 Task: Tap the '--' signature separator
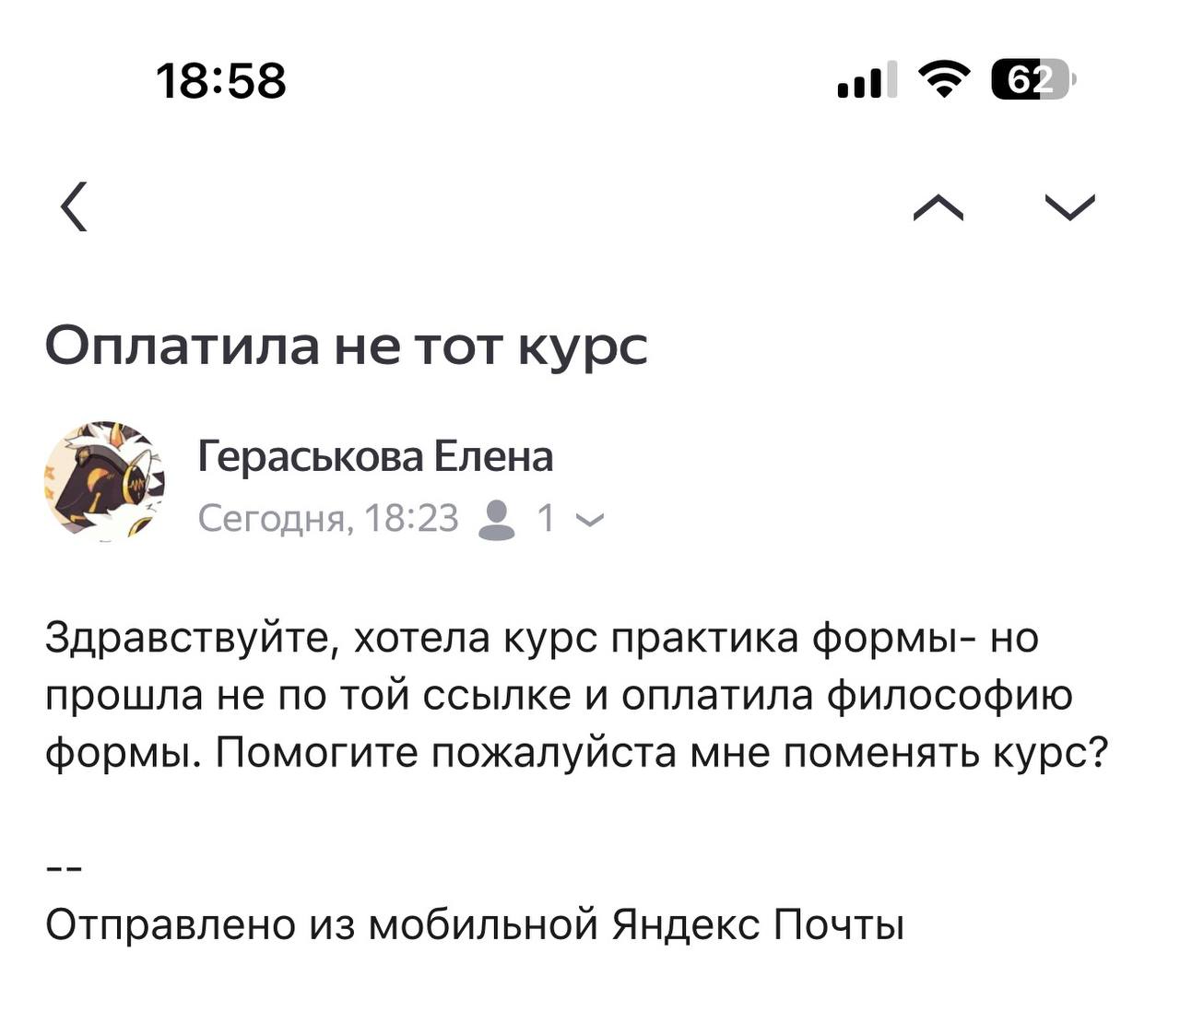tap(65, 868)
